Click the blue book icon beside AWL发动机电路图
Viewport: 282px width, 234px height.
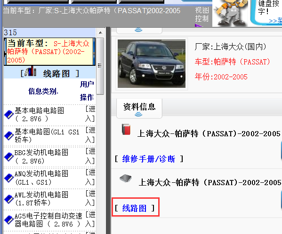9,199
